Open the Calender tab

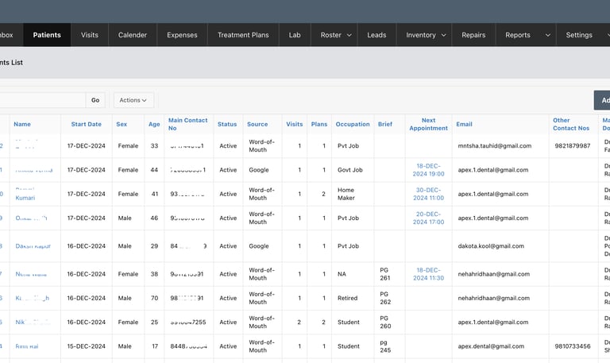[x=133, y=35]
